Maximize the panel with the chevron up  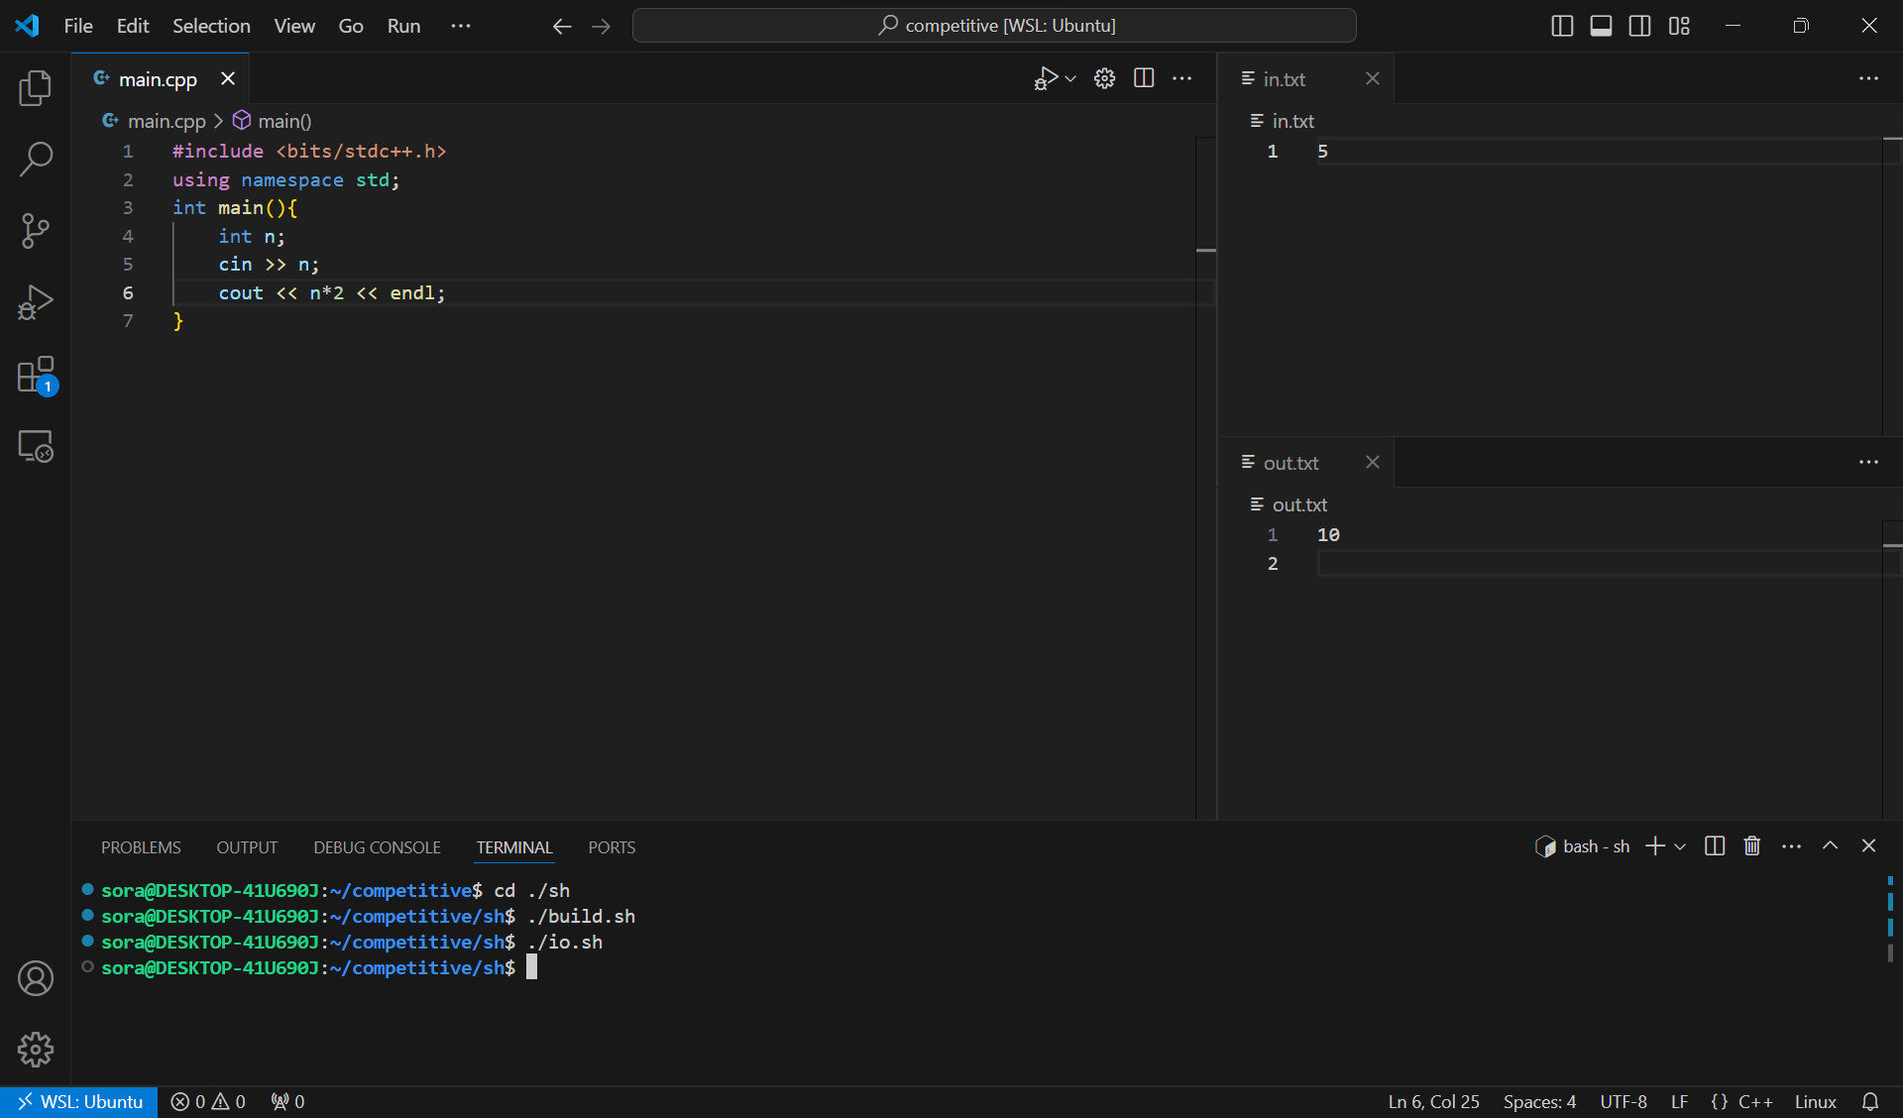(1831, 846)
